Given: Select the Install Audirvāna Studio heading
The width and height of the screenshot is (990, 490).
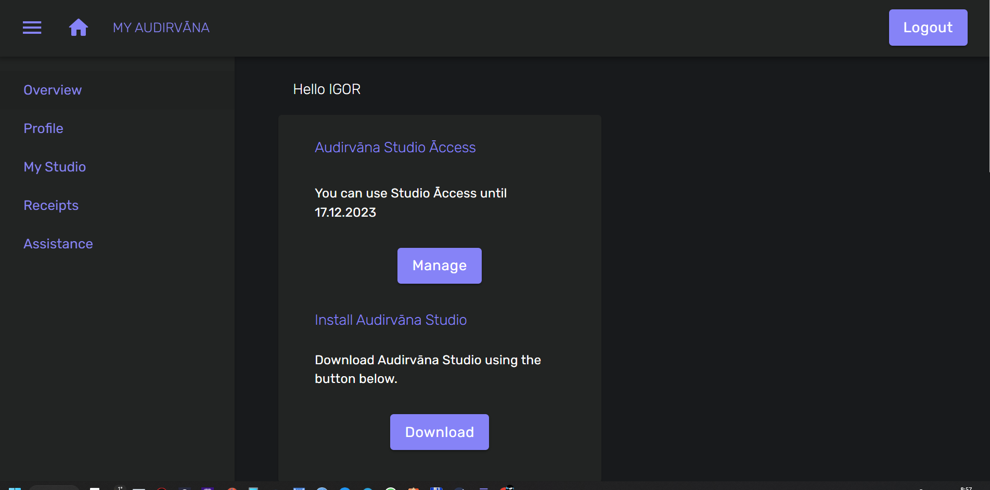Looking at the screenshot, I should click(x=391, y=320).
